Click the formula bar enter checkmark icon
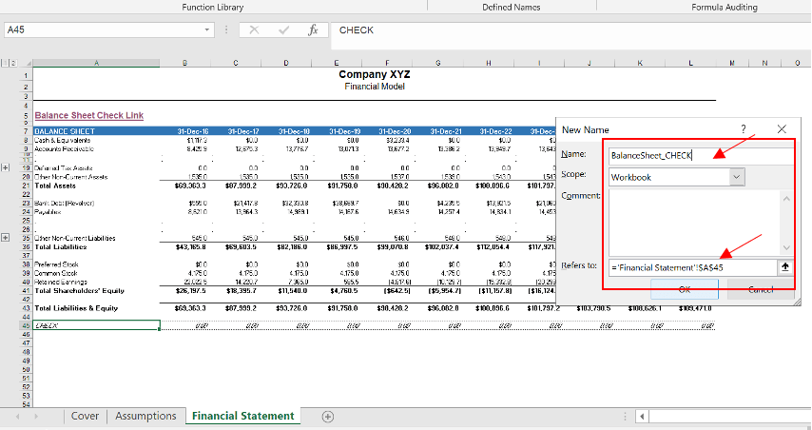 coord(283,30)
